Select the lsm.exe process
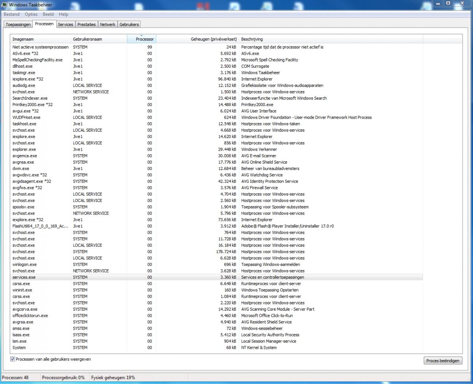 coord(217,341)
